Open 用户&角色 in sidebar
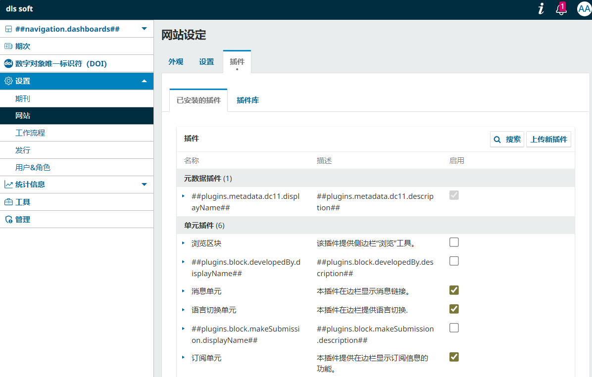The image size is (592, 377). [77, 167]
